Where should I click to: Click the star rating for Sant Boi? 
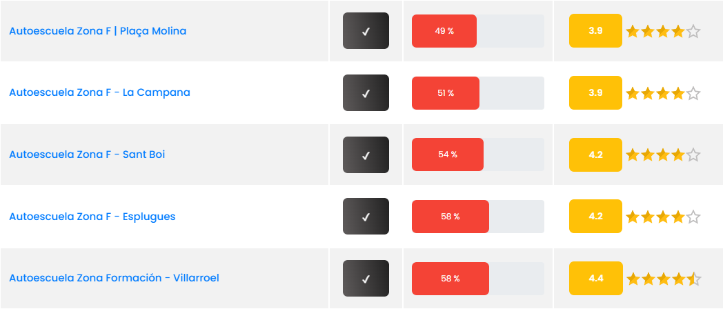(663, 155)
